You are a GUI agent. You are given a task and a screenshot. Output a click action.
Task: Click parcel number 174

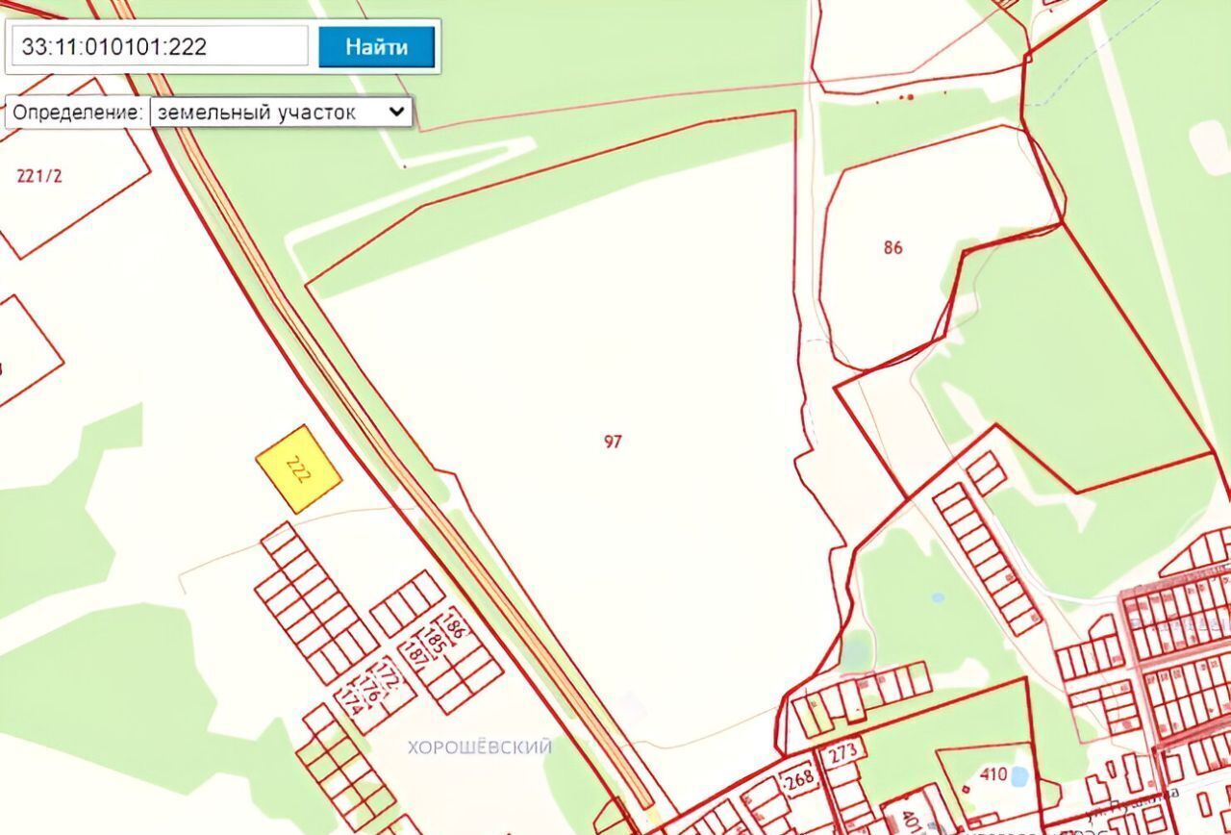[351, 702]
